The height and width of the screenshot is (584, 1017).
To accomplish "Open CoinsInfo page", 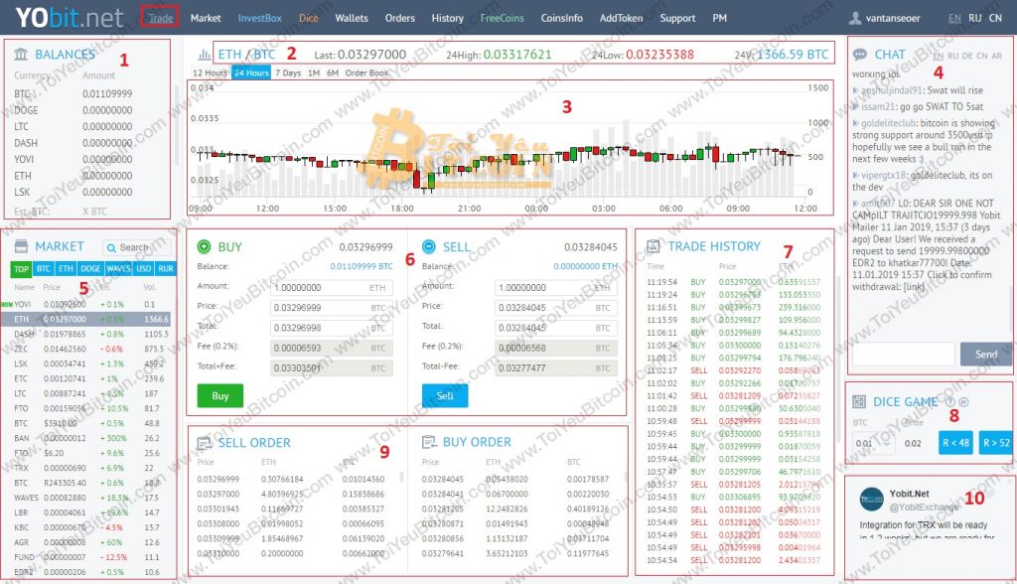I will coord(562,18).
